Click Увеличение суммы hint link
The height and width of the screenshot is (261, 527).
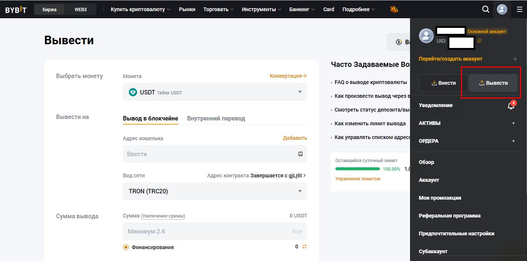click(x=163, y=216)
